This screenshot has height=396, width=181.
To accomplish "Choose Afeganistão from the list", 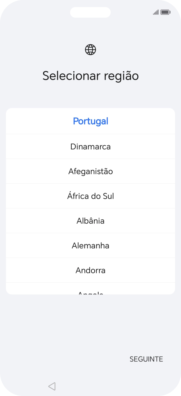I will point(90,171).
